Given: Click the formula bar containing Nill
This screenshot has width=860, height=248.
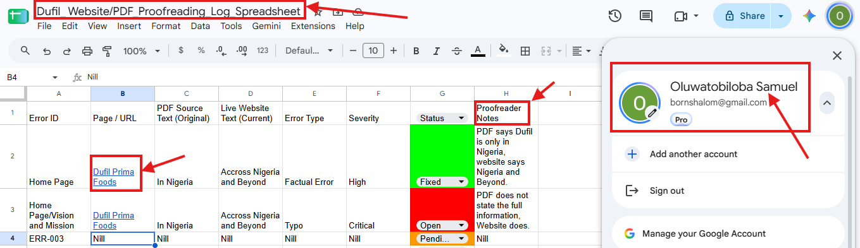Looking at the screenshot, I should tap(342, 77).
